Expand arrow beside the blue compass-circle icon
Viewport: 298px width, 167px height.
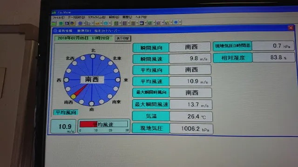click(84, 23)
